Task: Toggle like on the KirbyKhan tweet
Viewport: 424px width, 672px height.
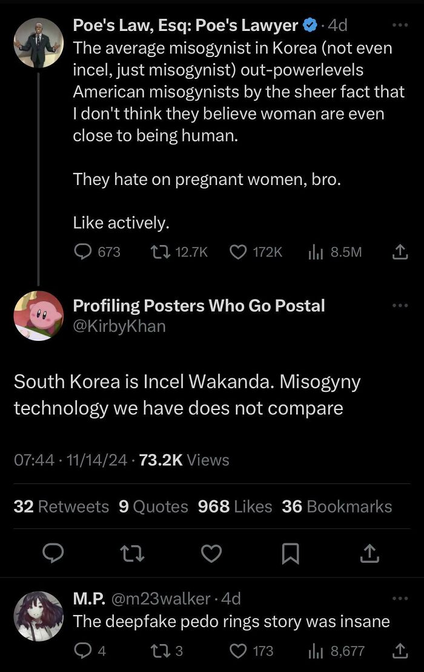Action: 211,554
